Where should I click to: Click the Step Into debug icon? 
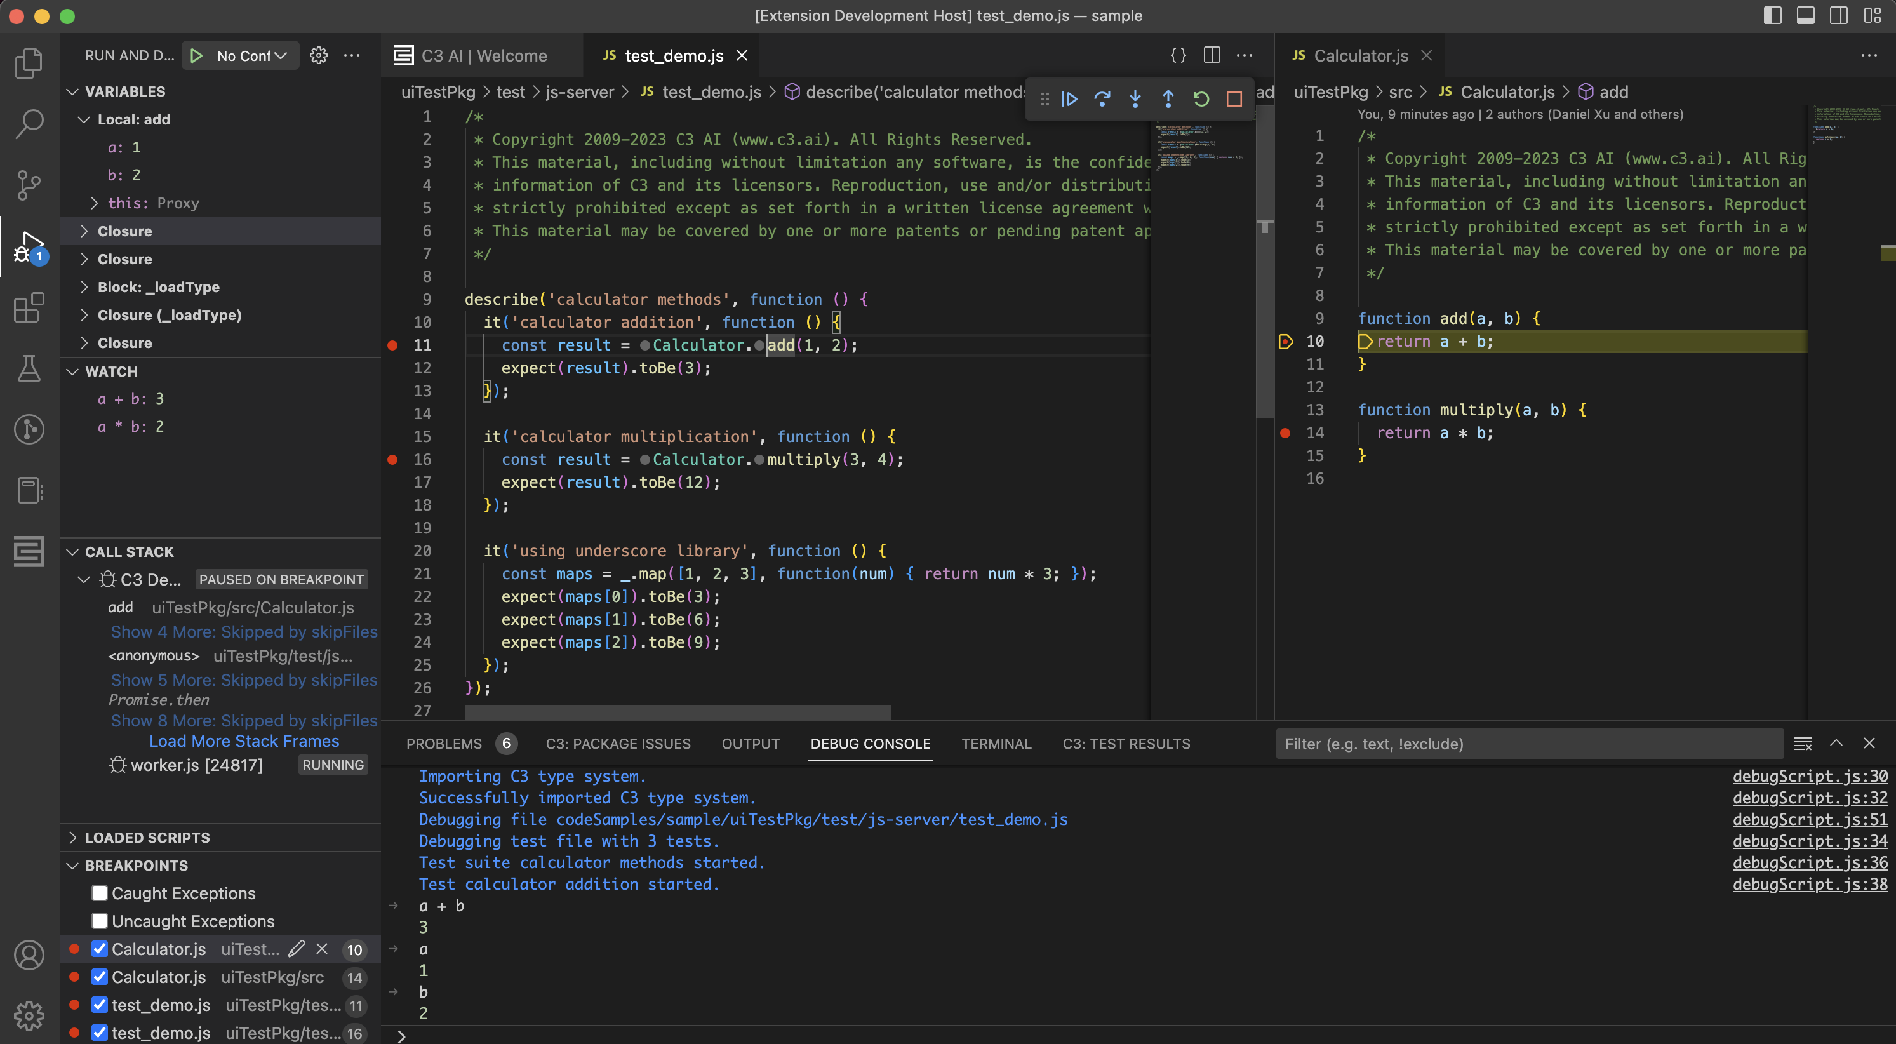[1135, 98]
